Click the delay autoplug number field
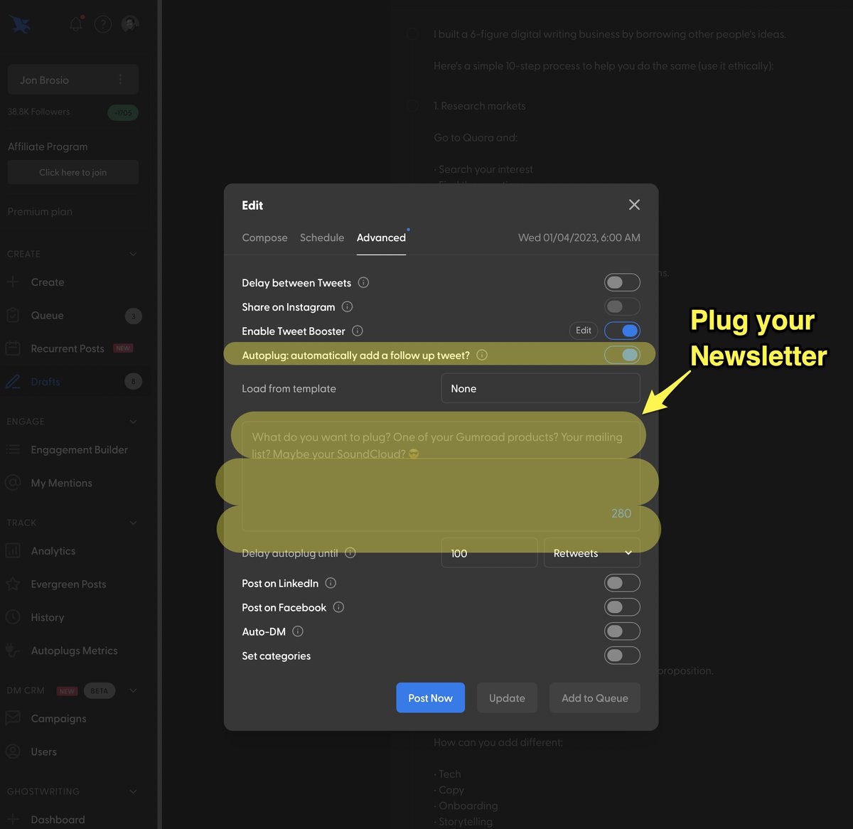Viewport: 853px width, 829px height. (x=489, y=552)
